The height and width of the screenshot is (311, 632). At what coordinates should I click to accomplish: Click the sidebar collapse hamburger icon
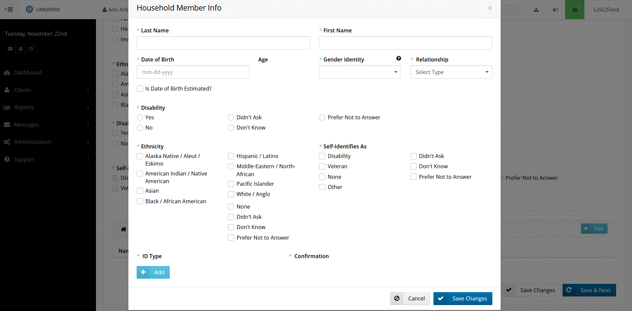pyautogui.click(x=9, y=9)
